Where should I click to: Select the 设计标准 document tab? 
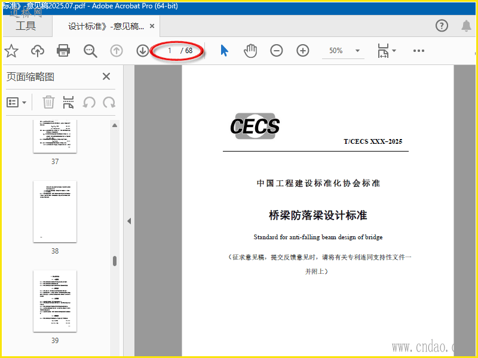click(106, 26)
